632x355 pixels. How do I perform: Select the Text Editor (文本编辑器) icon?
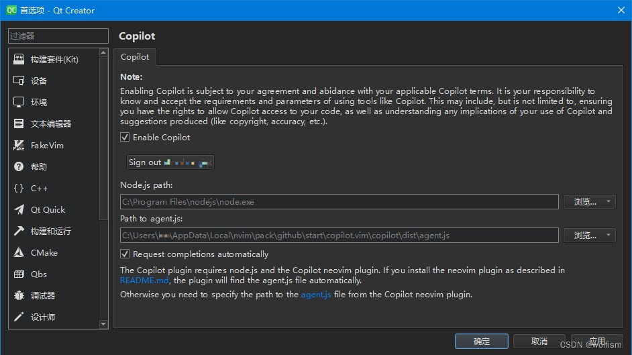[19, 123]
